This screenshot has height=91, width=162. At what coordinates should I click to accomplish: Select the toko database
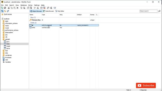[7, 53]
